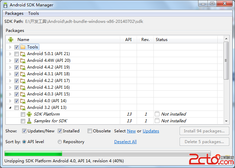This screenshot has width=235, height=168.
Task: Click the 'Unzipping SDK Platform Android 4.0' status text
Action: (64, 161)
